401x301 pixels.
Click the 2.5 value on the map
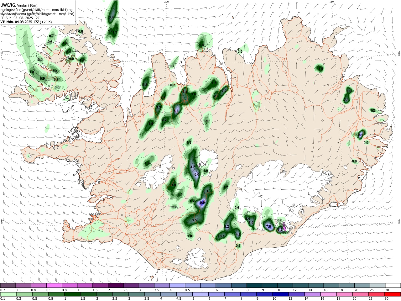(349, 91)
